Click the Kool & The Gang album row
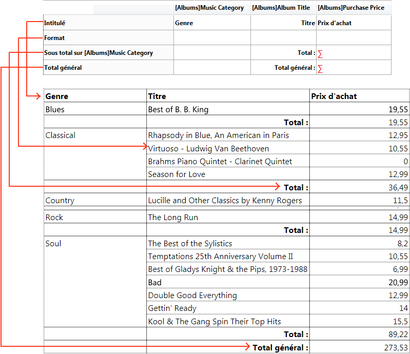Viewport: 410px width, 354px height. coord(214,322)
